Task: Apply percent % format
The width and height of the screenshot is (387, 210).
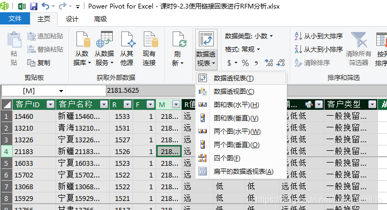Action: tap(245, 63)
